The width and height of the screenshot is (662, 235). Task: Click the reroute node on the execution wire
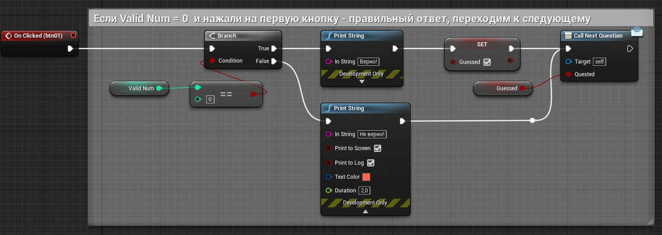coord(532,120)
